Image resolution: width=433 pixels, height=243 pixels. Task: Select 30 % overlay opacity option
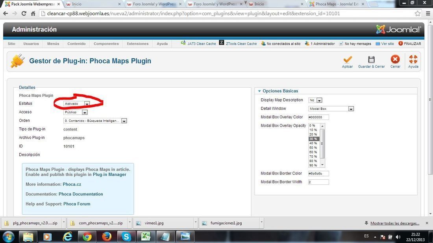[314, 139]
